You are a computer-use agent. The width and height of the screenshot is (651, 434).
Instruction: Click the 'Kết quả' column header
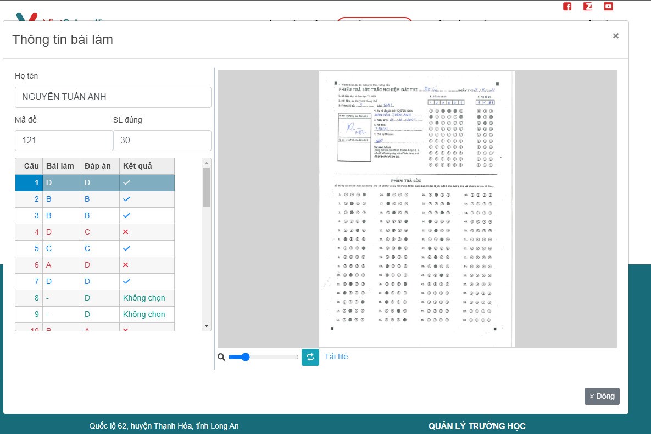[137, 166]
